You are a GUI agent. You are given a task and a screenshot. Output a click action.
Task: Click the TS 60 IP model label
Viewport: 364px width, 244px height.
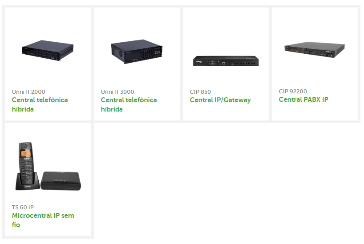[23, 208]
